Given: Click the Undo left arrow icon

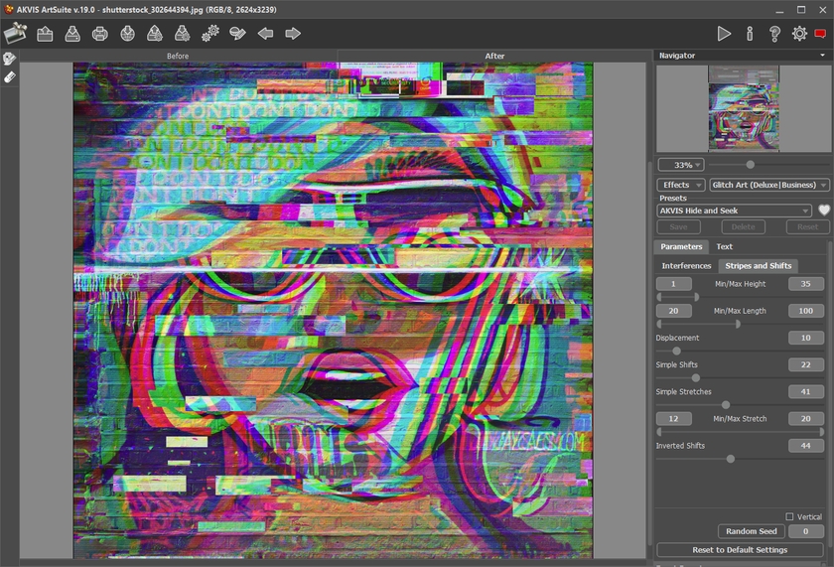Looking at the screenshot, I should tap(265, 34).
